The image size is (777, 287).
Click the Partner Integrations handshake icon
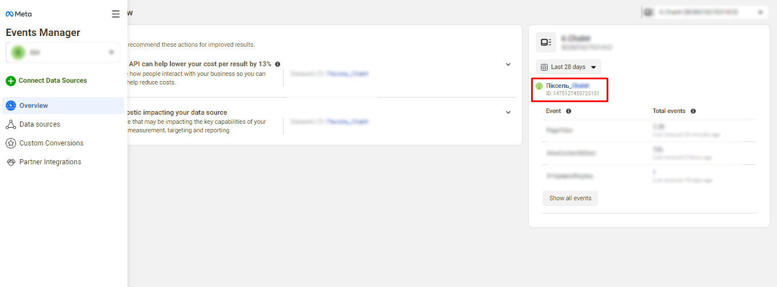point(10,162)
